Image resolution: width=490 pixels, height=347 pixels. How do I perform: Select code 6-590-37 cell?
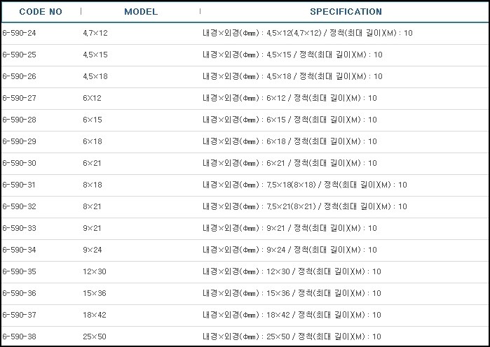point(20,315)
